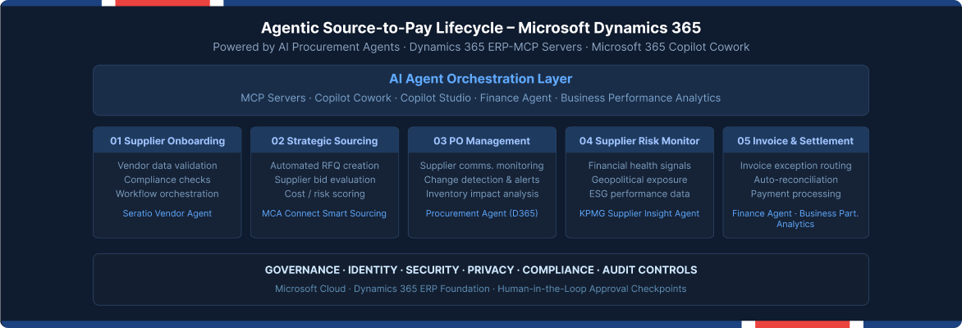
Task: Open the 'KPMG Supplier Insight Agent' link
Action: (639, 213)
